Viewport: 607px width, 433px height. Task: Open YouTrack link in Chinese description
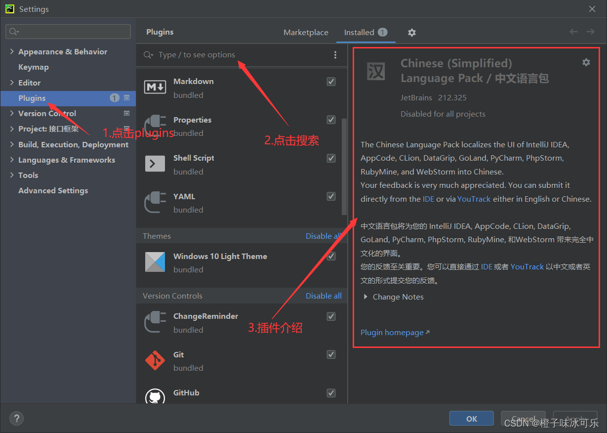point(527,266)
